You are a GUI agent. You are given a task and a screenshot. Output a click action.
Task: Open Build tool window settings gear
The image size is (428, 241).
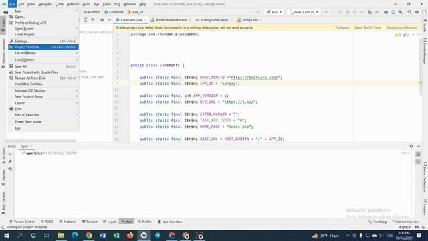411,146
